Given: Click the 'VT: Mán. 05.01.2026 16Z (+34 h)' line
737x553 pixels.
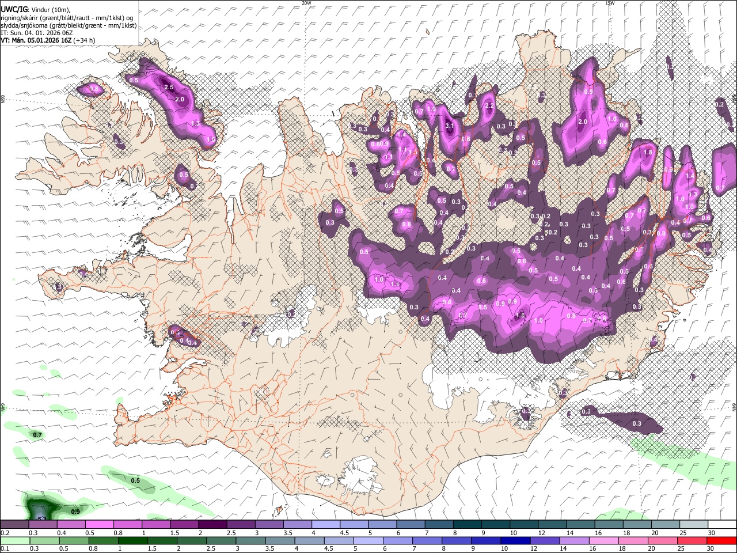Looking at the screenshot, I should click(48, 40).
